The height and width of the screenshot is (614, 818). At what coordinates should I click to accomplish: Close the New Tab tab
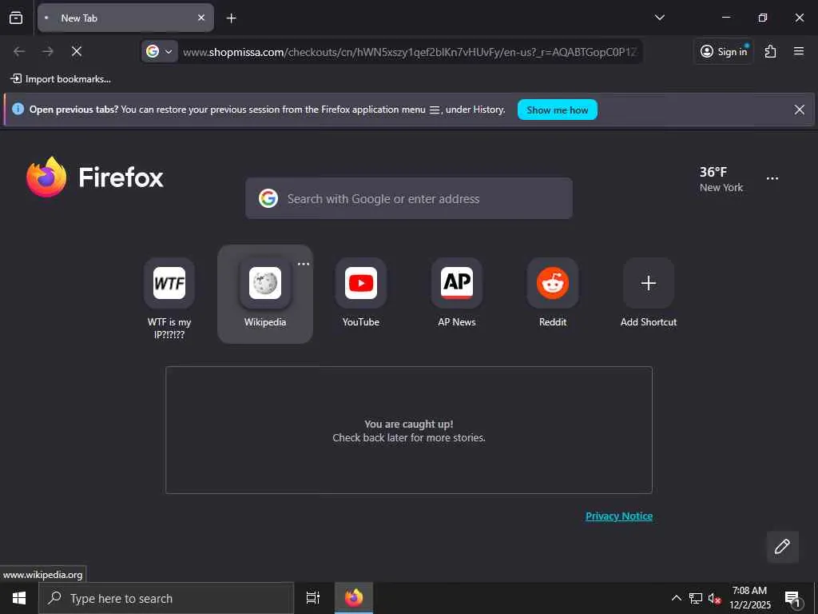[201, 18]
